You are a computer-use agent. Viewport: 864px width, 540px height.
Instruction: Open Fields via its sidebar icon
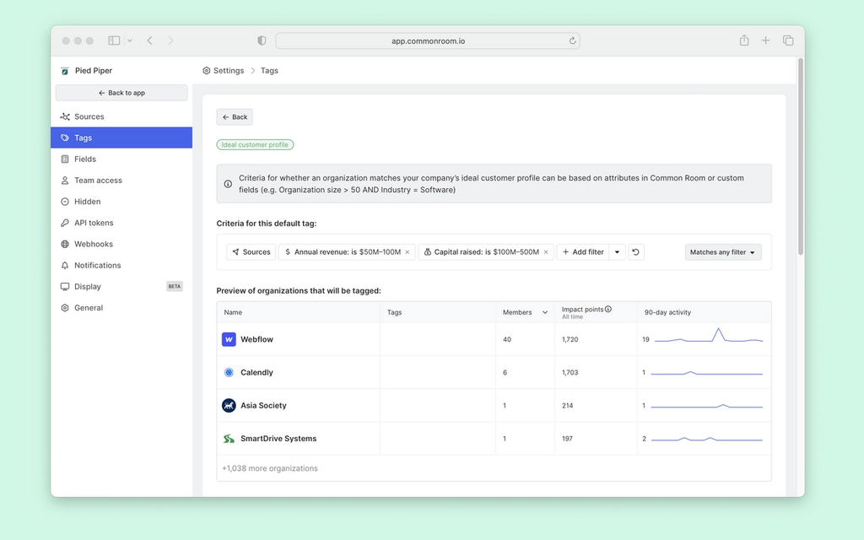coord(63,159)
